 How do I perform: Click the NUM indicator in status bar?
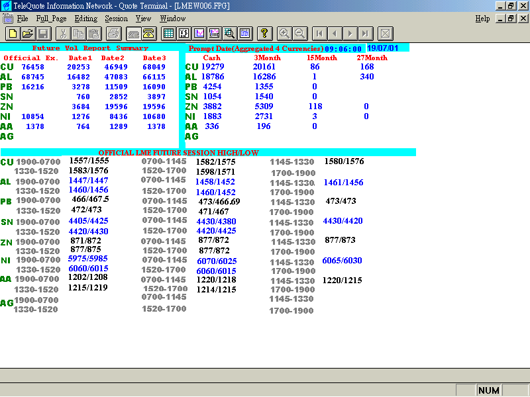click(489, 390)
